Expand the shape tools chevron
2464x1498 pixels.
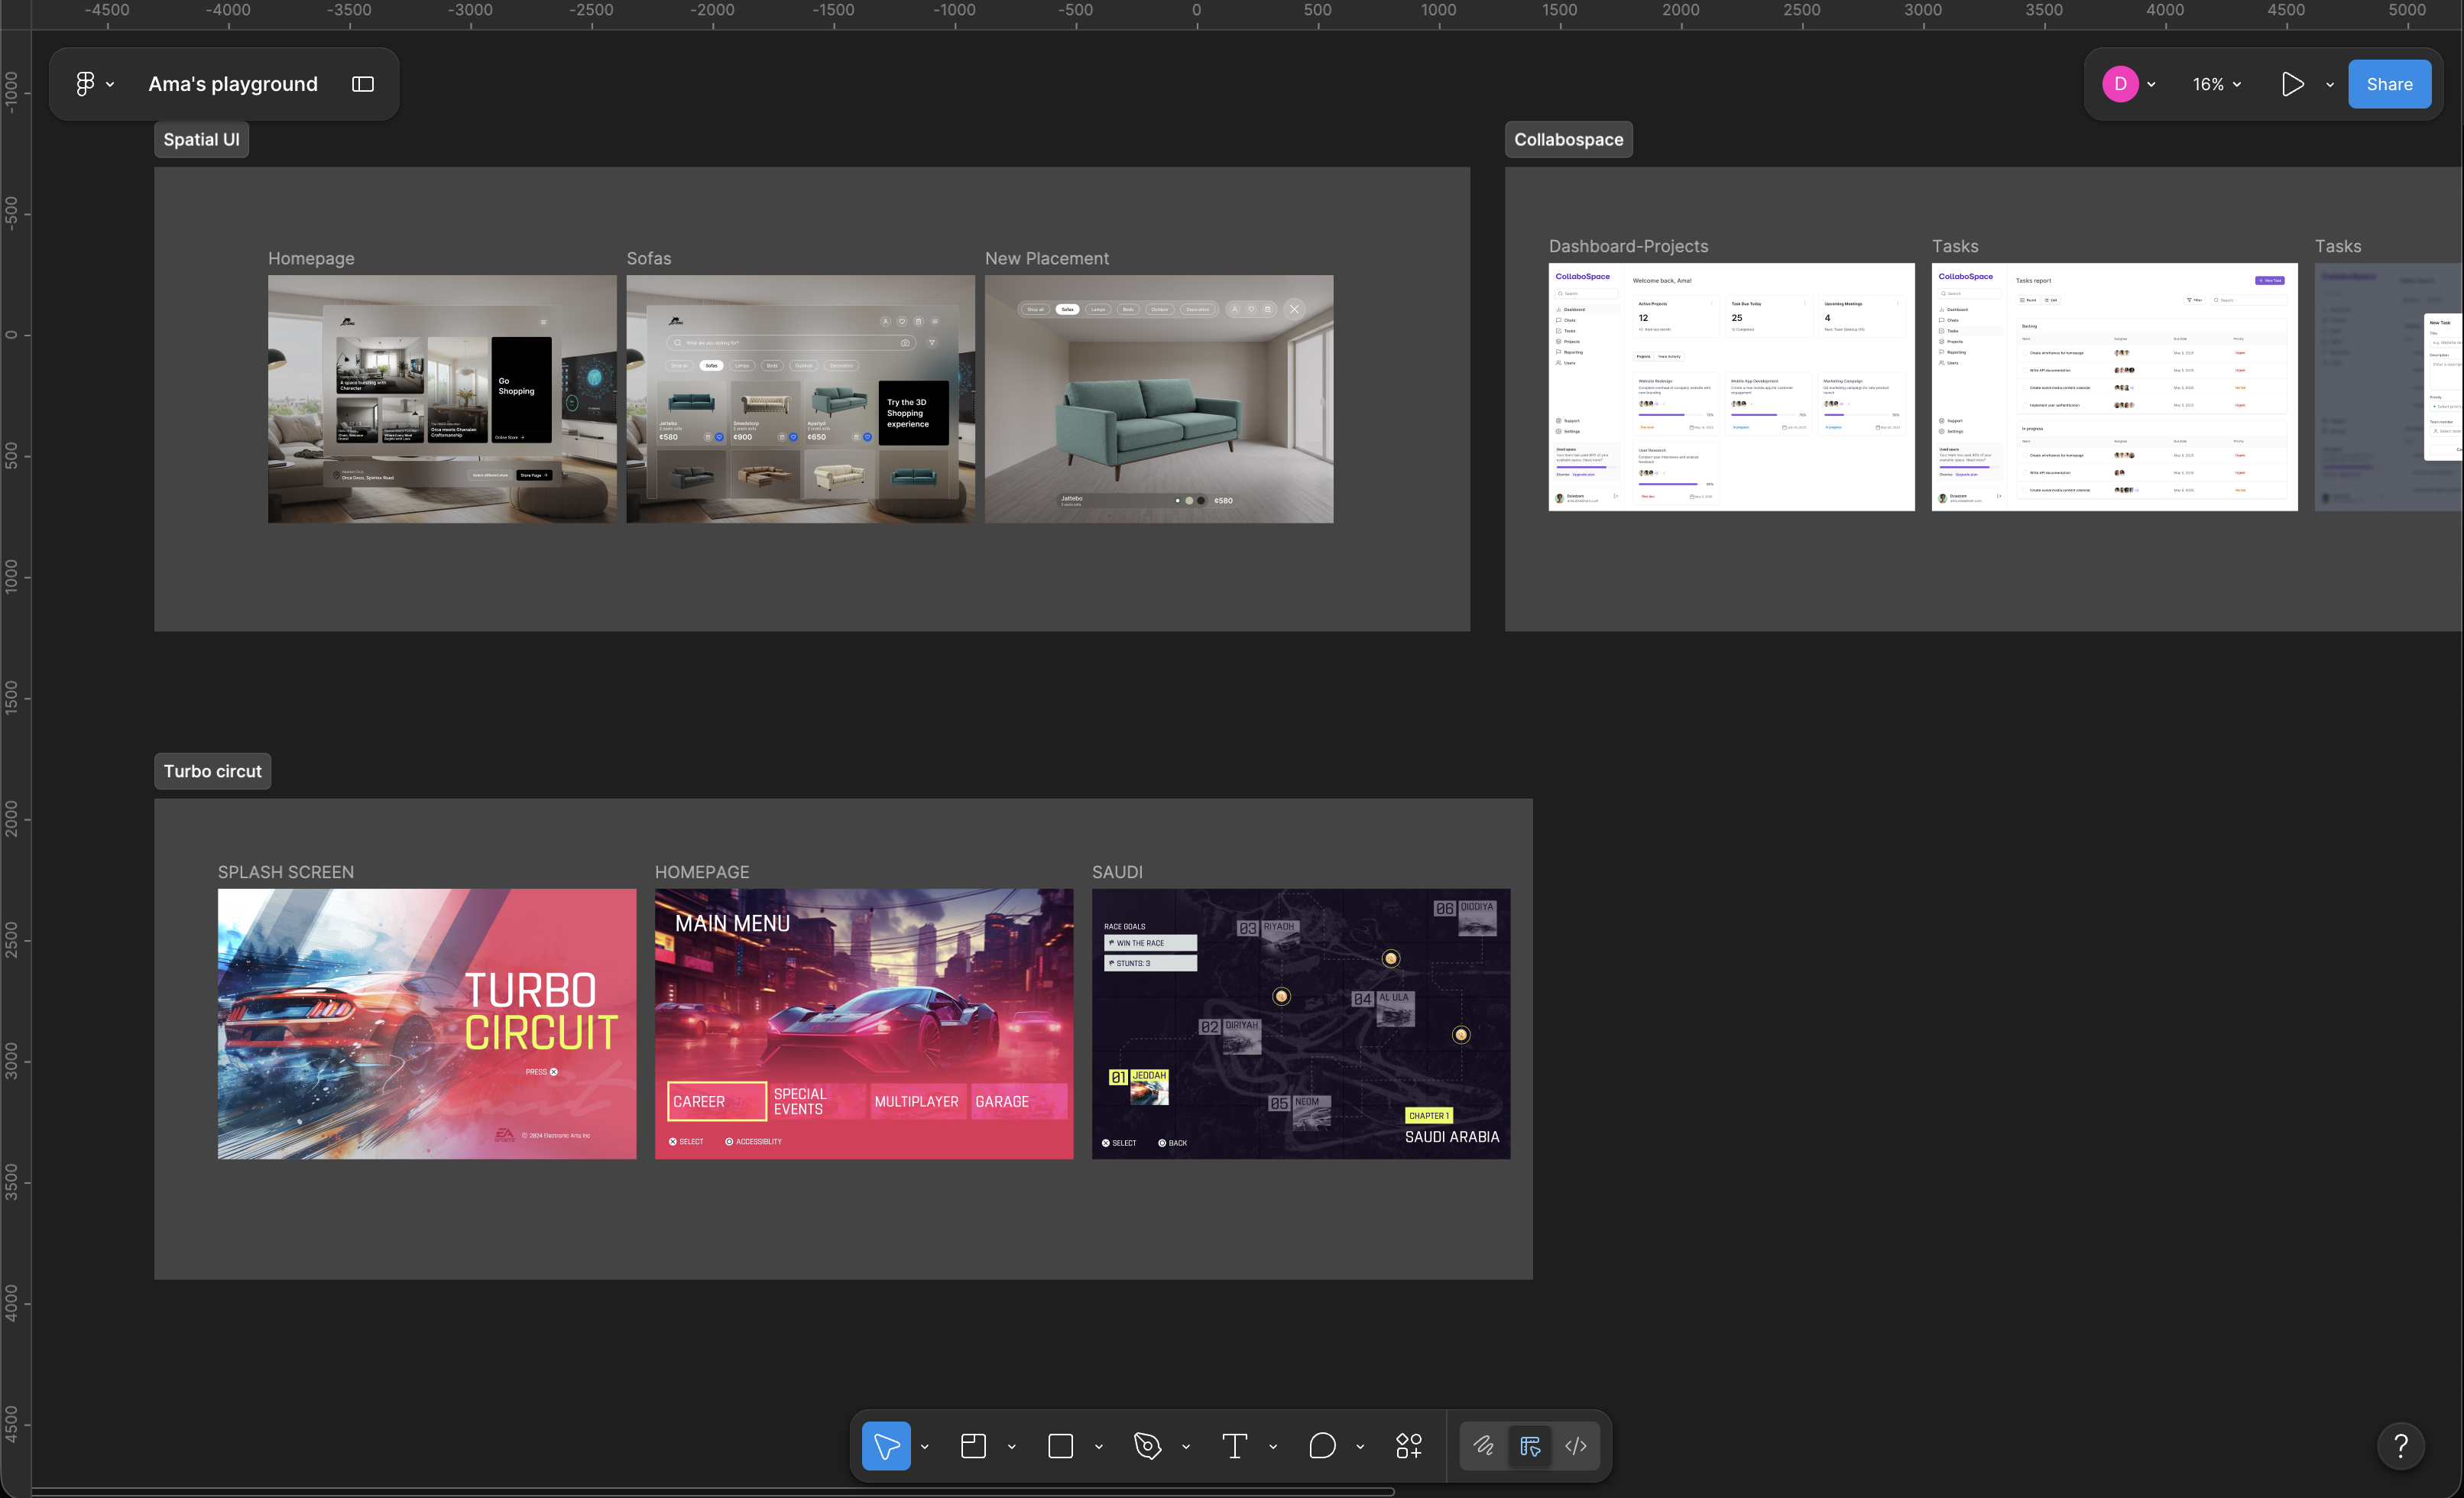pyautogui.click(x=1099, y=1446)
